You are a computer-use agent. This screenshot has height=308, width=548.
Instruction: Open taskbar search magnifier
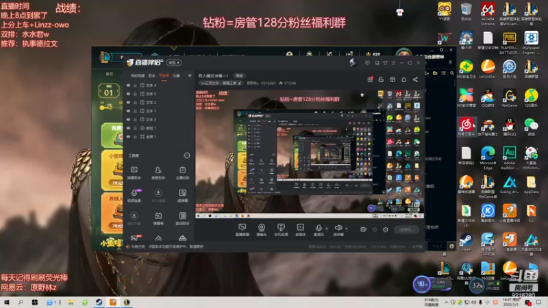point(21,302)
